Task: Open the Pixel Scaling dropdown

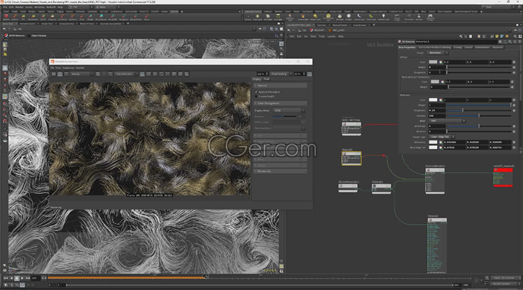Action: point(281,74)
